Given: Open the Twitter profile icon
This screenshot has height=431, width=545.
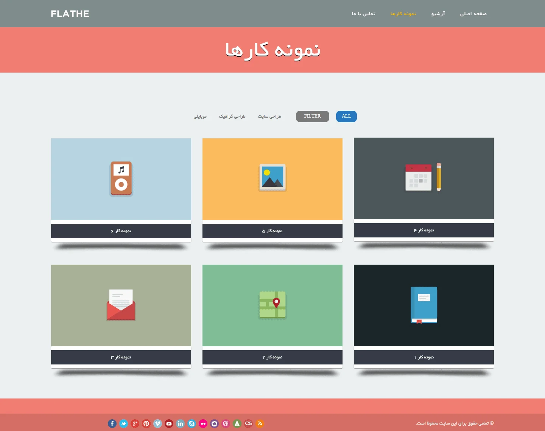Looking at the screenshot, I should [x=123, y=423].
